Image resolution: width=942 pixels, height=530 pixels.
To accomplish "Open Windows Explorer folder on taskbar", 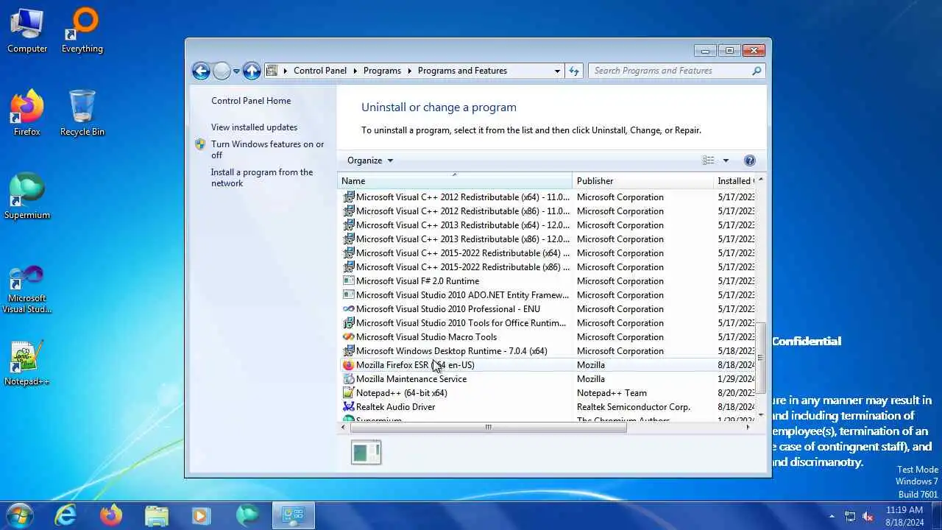I will (157, 515).
